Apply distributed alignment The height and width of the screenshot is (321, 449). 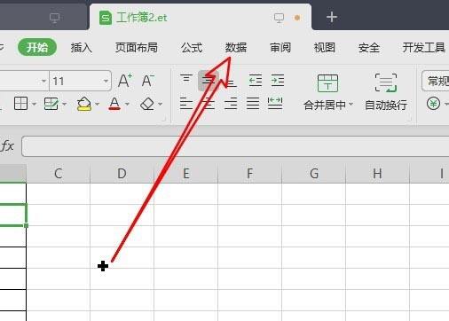tap(275, 104)
